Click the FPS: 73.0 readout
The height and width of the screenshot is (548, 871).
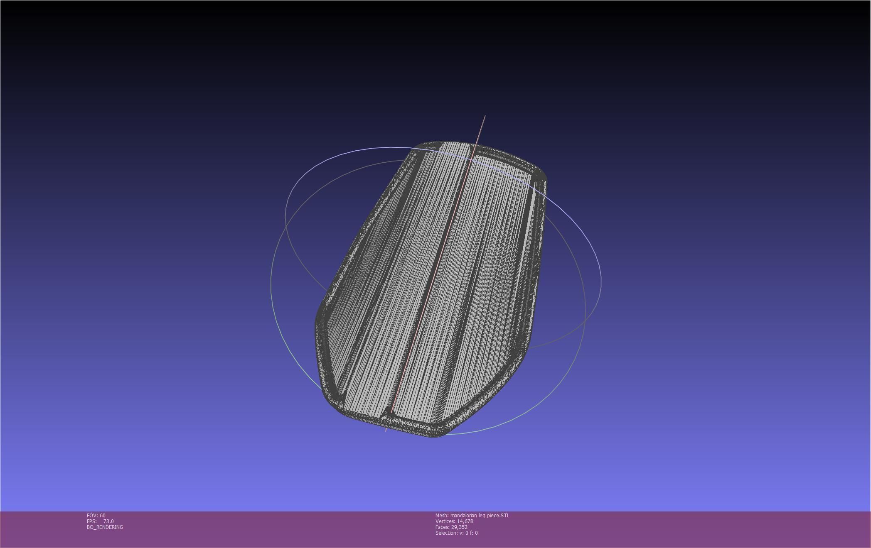click(x=100, y=521)
